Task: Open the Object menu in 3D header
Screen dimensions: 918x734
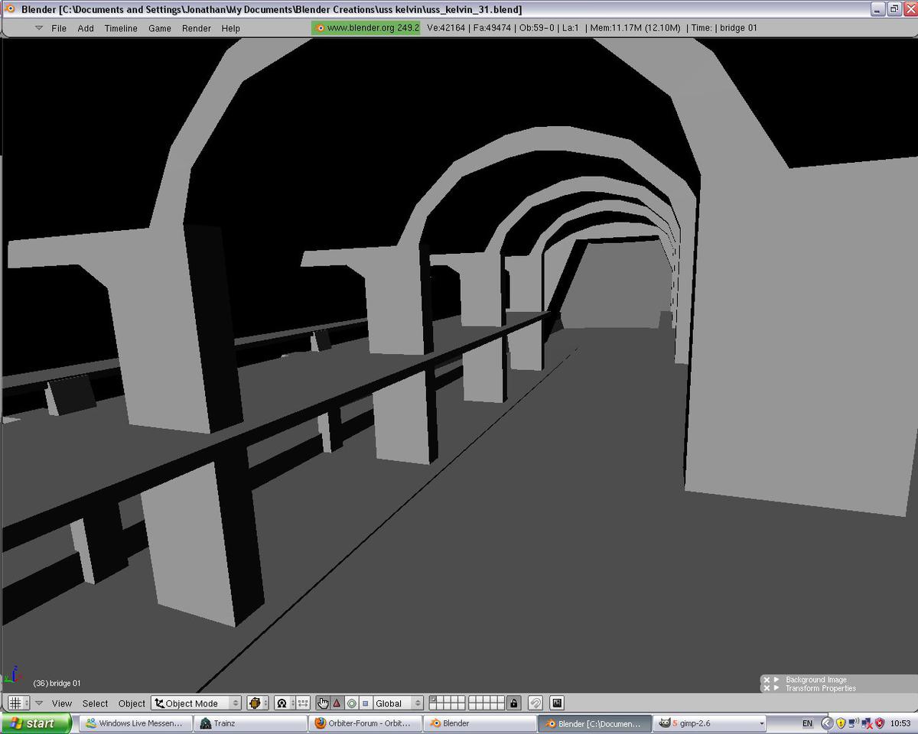Action: coord(132,703)
